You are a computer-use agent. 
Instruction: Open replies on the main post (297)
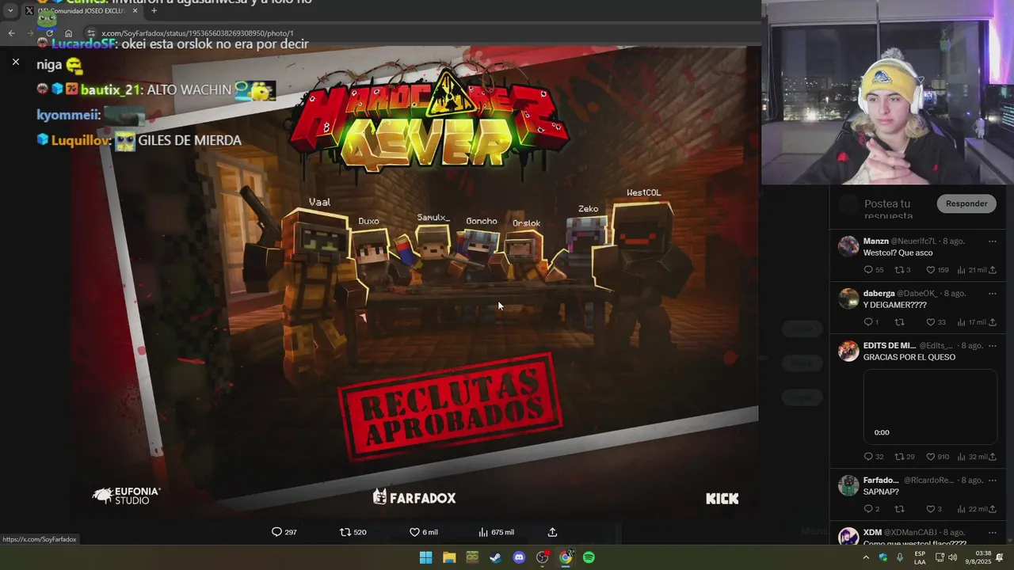point(284,532)
